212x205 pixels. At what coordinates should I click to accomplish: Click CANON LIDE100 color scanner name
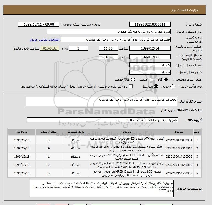127,157
